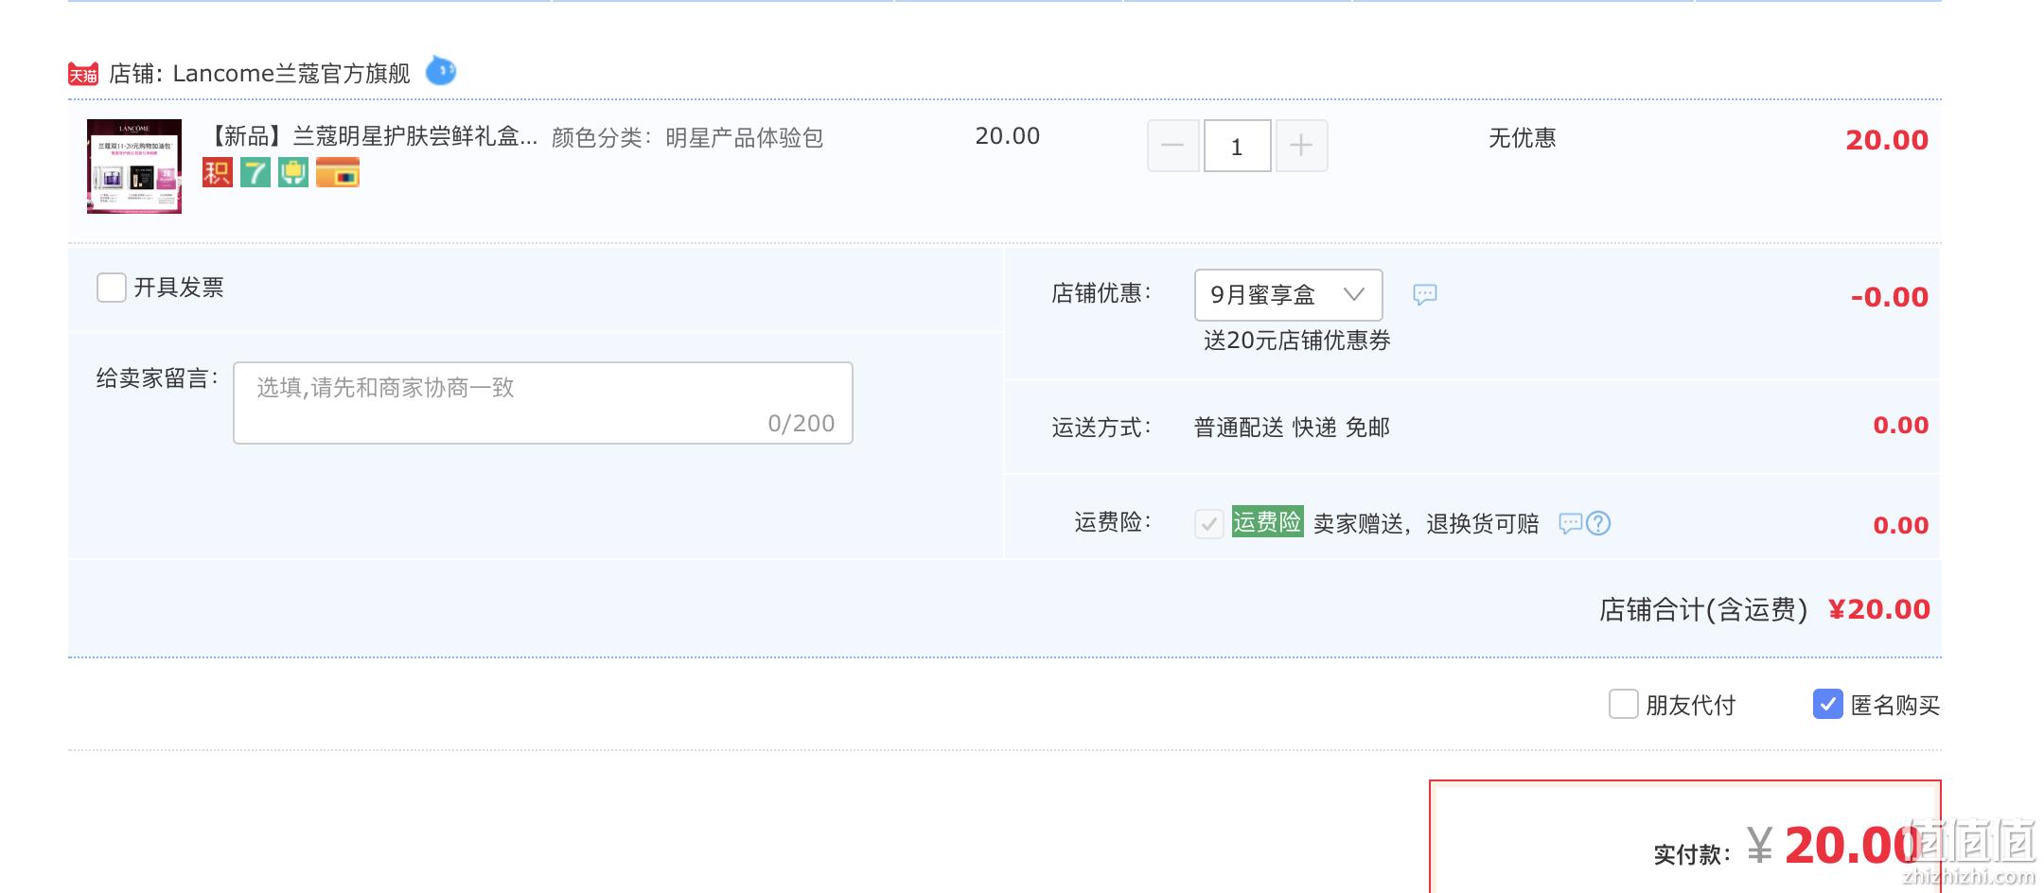
Task: Click the quantity input field showing 1
Action: (1238, 146)
